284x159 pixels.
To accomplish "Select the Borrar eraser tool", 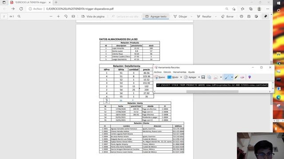I will pos(228,16).
